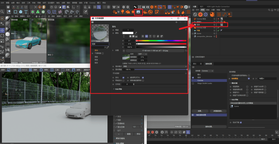Screen dimensions: 279x144
Task: Click the highlighted Corona background image icon
Action: (x=138, y=12)
